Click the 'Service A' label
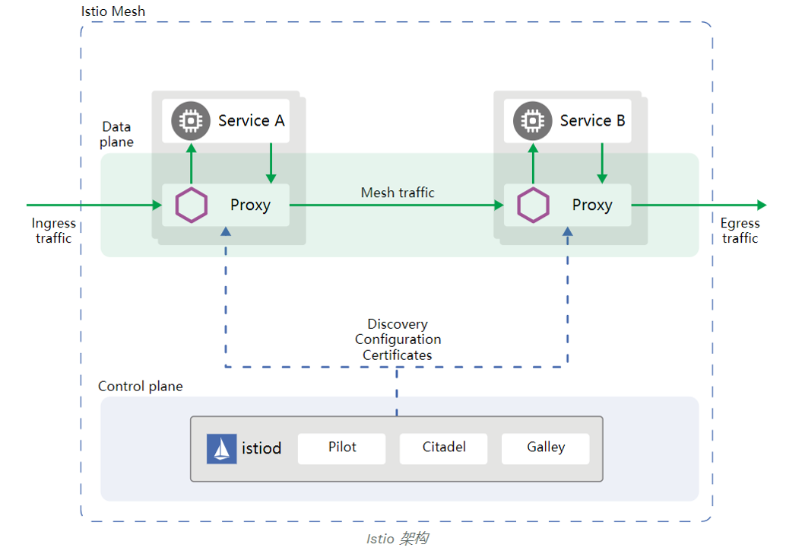Screen dimensions: 786x554 tap(252, 121)
